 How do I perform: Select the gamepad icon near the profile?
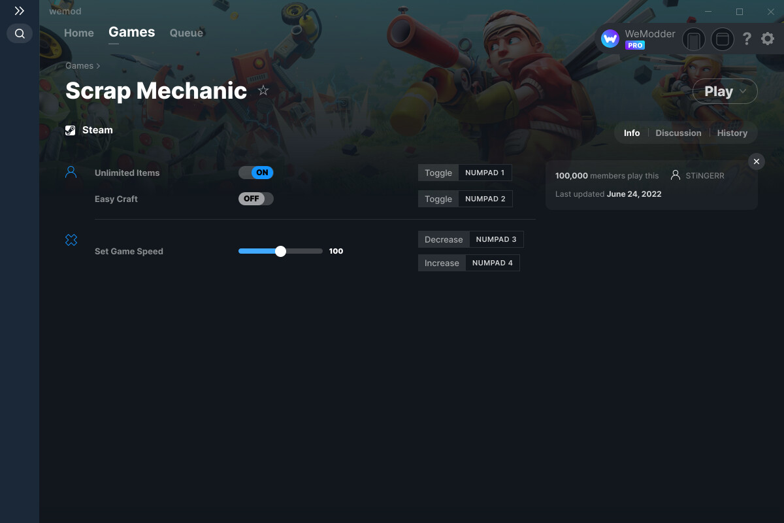pos(693,39)
